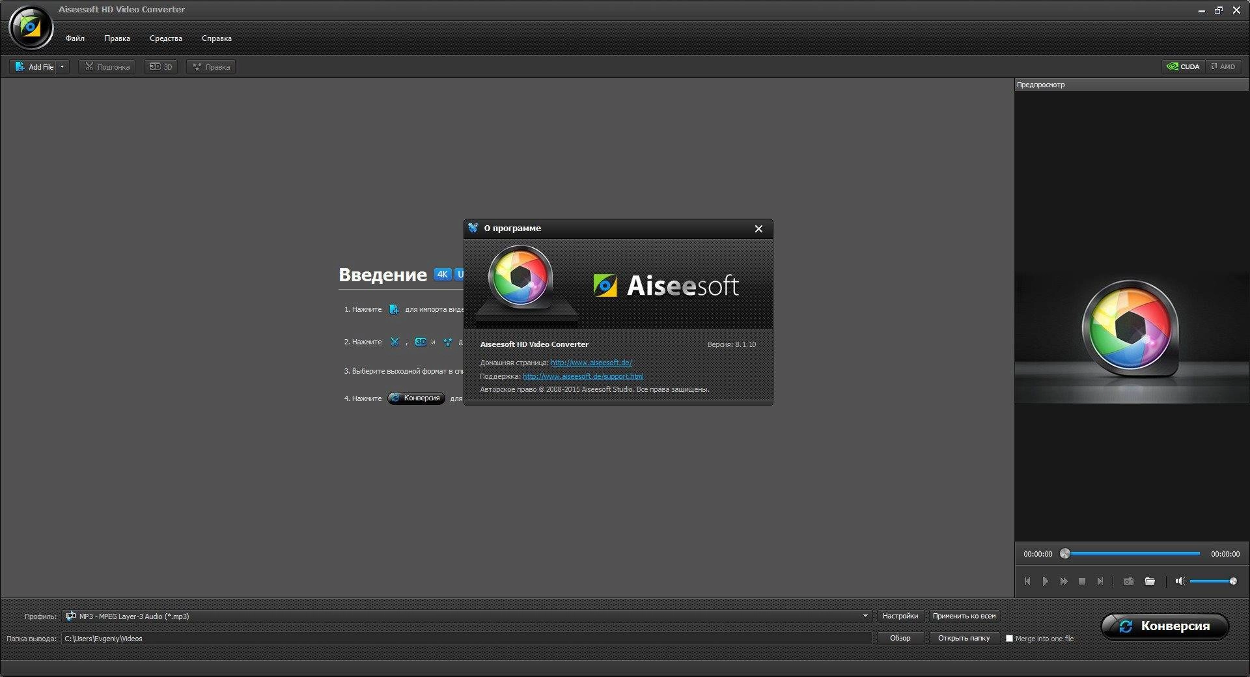Click the previous frame playback button
The image size is (1250, 677).
tap(1027, 581)
